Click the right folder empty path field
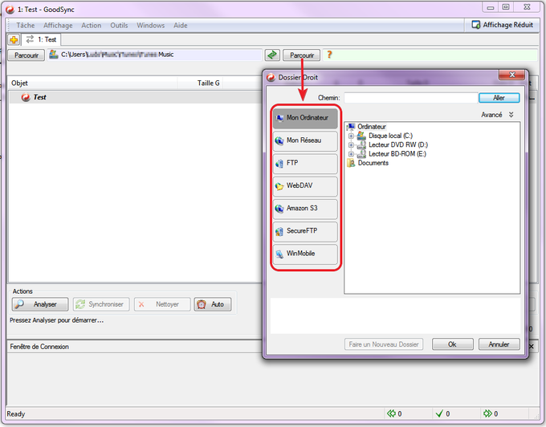Screen dimensions: 546x427 430,55
